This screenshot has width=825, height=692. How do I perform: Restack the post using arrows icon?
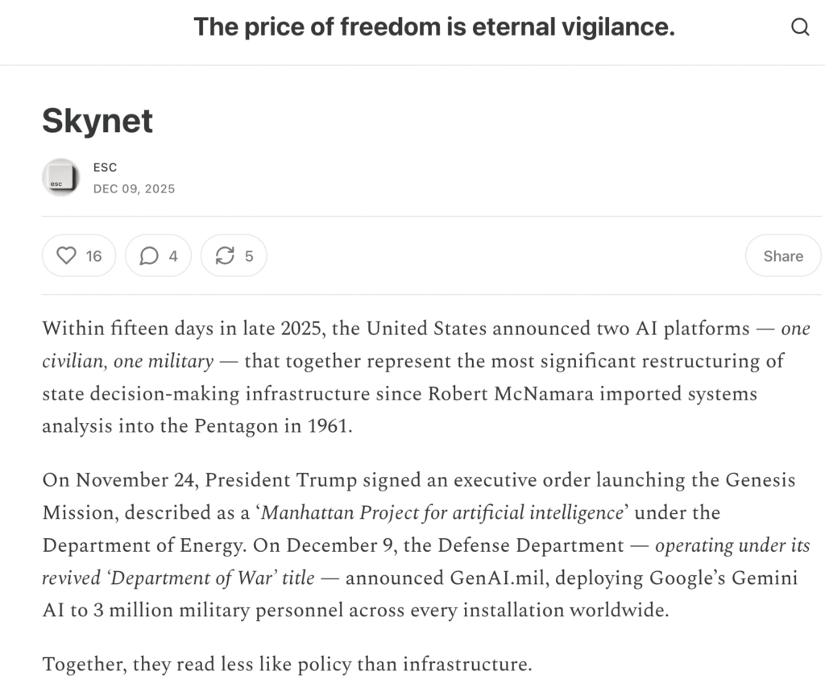[225, 256]
